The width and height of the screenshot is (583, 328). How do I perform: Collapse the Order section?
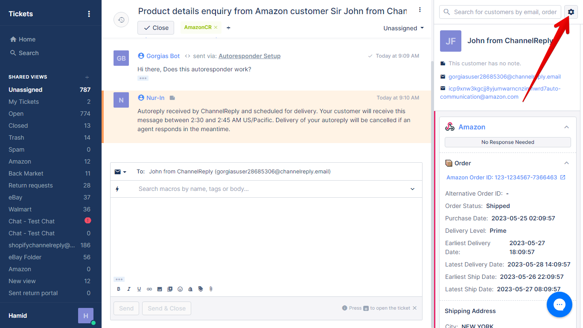[566, 163]
